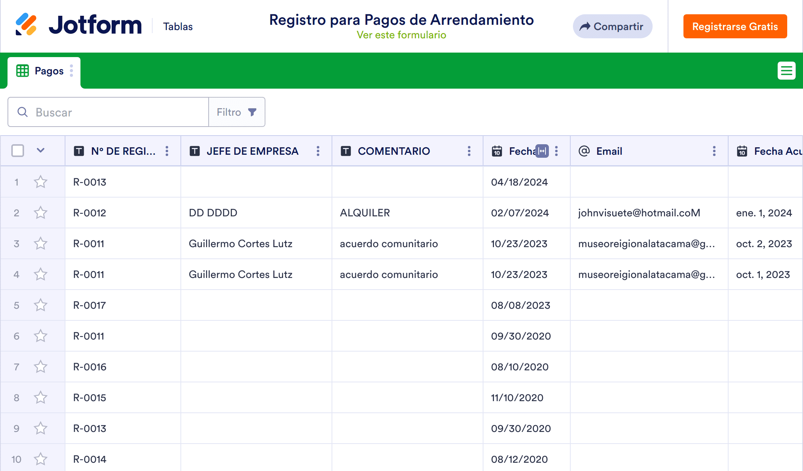Click the Registrarse Gratis orange button
This screenshot has width=803, height=471.
click(735, 26)
